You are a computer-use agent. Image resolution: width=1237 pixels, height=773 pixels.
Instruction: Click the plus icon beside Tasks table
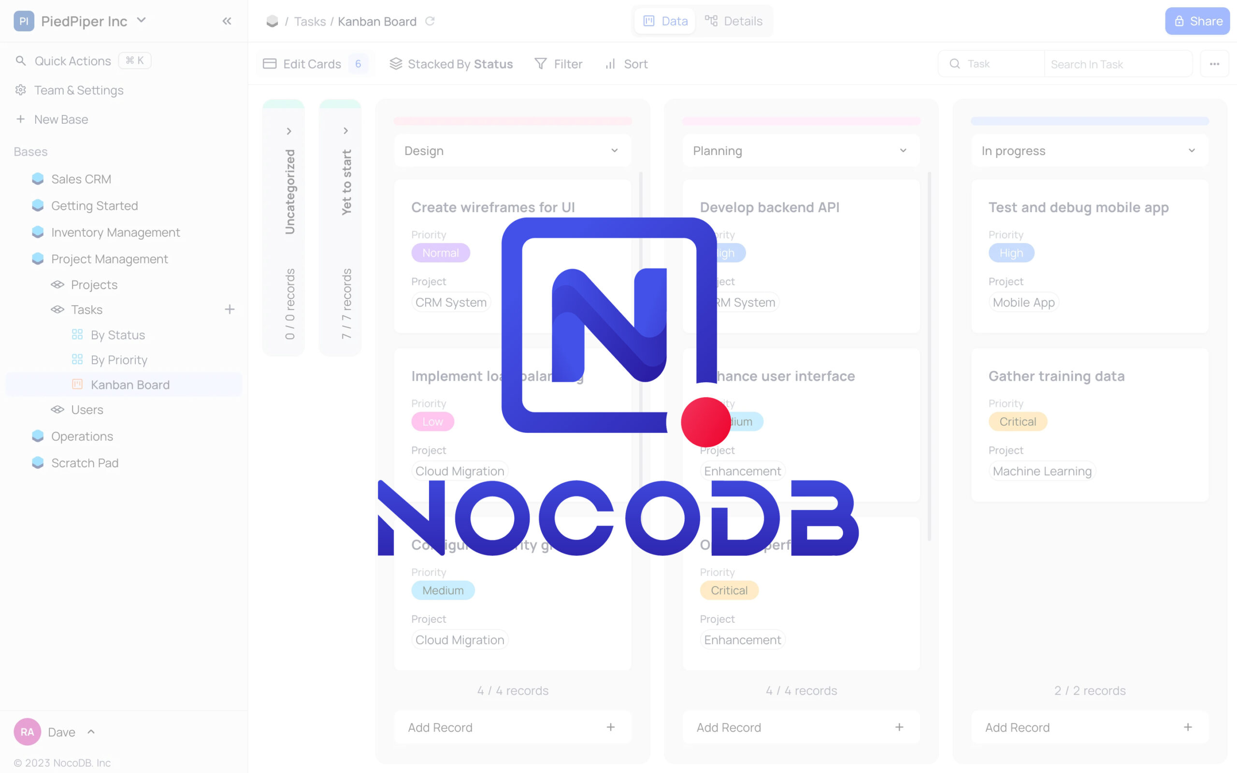230,309
